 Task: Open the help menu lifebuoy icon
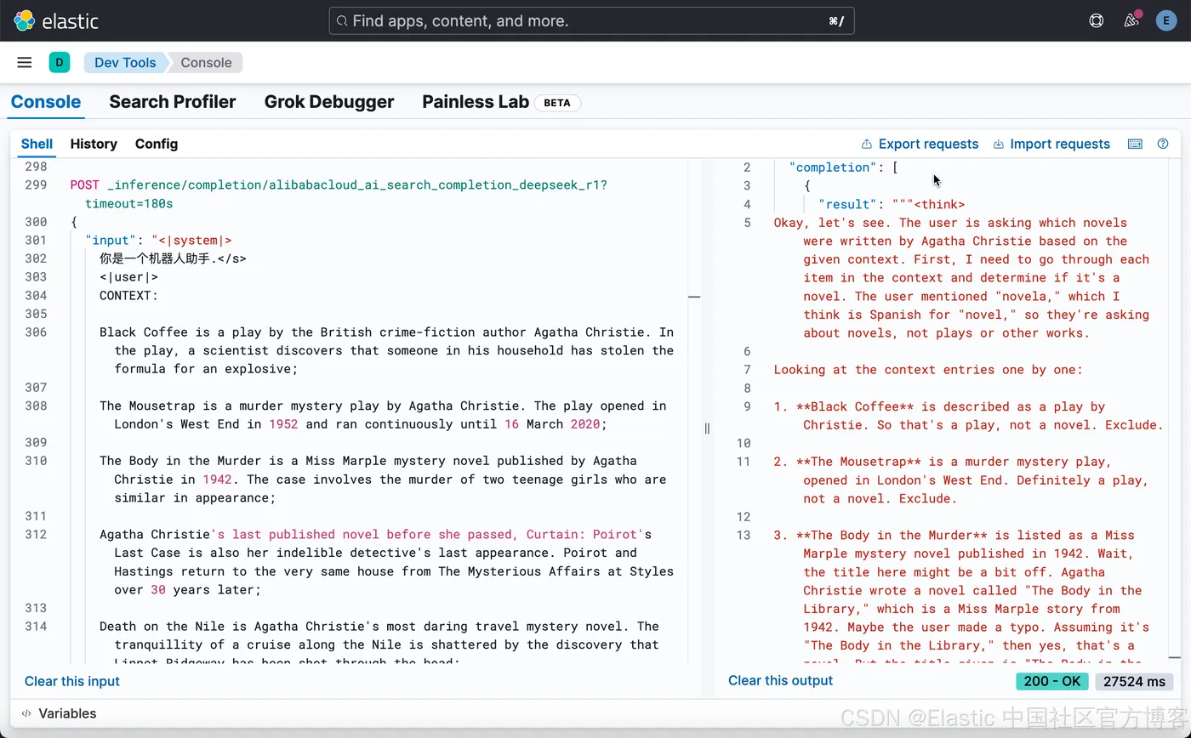(x=1096, y=20)
